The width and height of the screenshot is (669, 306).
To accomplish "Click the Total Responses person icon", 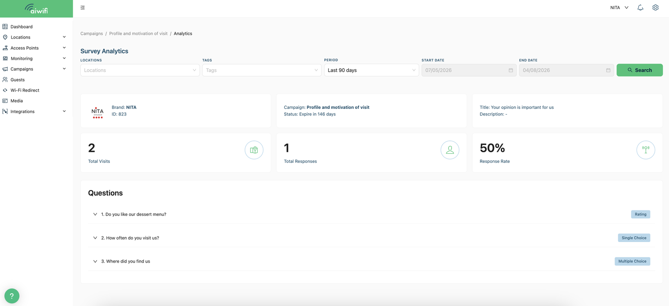I will coord(450,150).
